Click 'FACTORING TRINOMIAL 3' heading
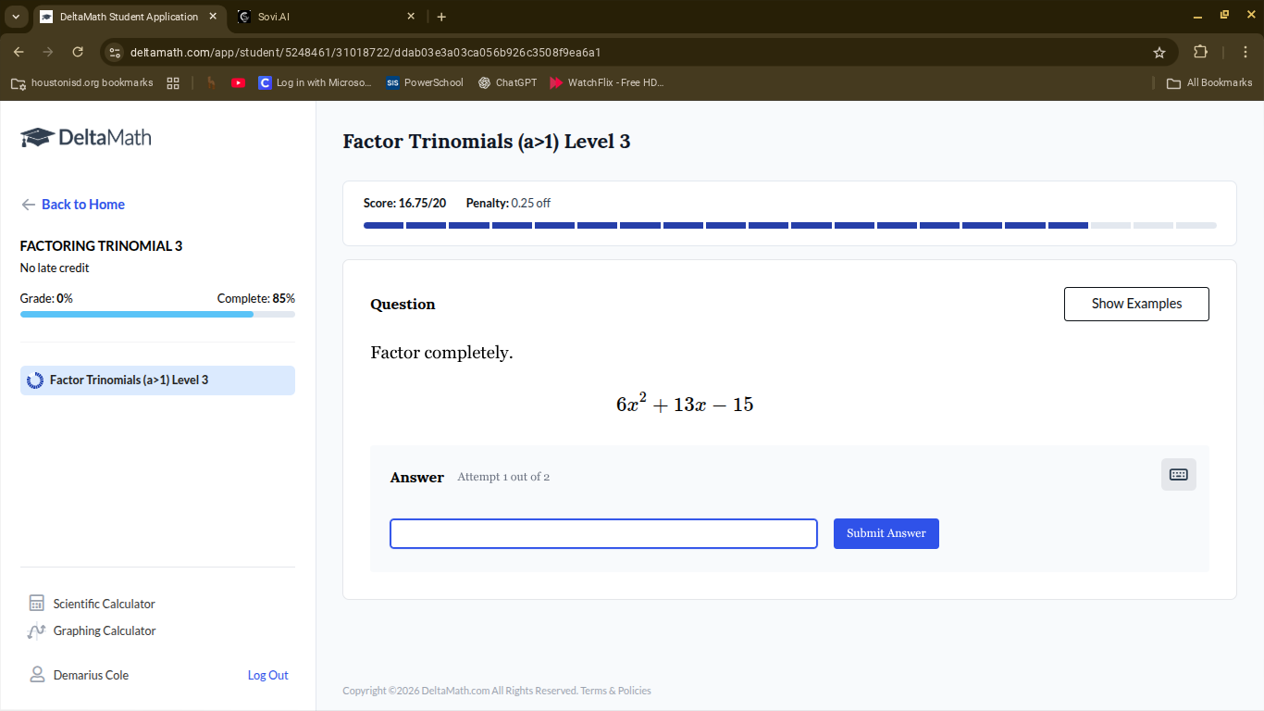The width and height of the screenshot is (1264, 711). point(101,246)
